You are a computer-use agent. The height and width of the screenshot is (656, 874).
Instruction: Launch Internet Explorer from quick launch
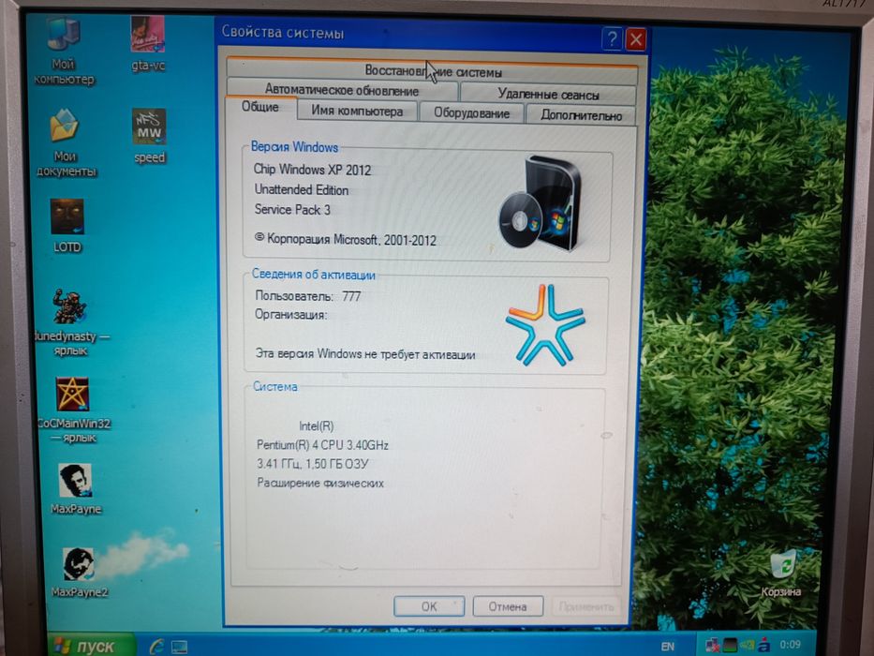[157, 646]
